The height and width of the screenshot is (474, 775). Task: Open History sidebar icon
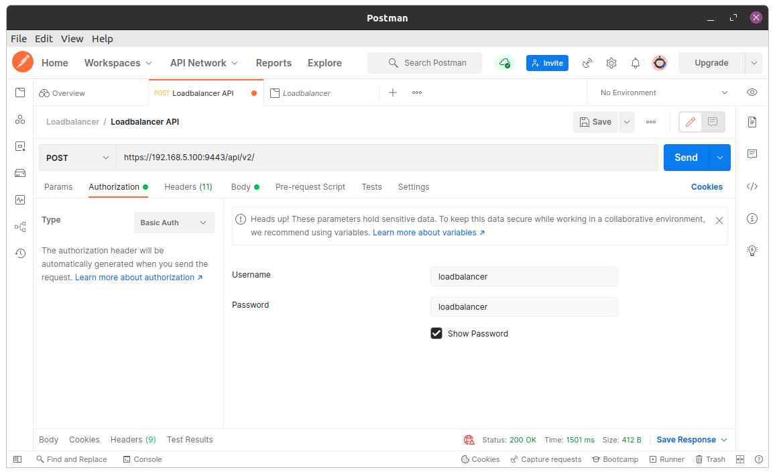[x=20, y=253]
